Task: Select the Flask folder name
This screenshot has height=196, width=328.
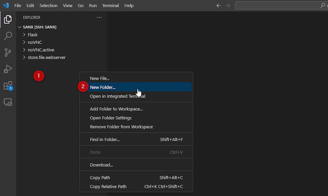Action: coord(33,35)
